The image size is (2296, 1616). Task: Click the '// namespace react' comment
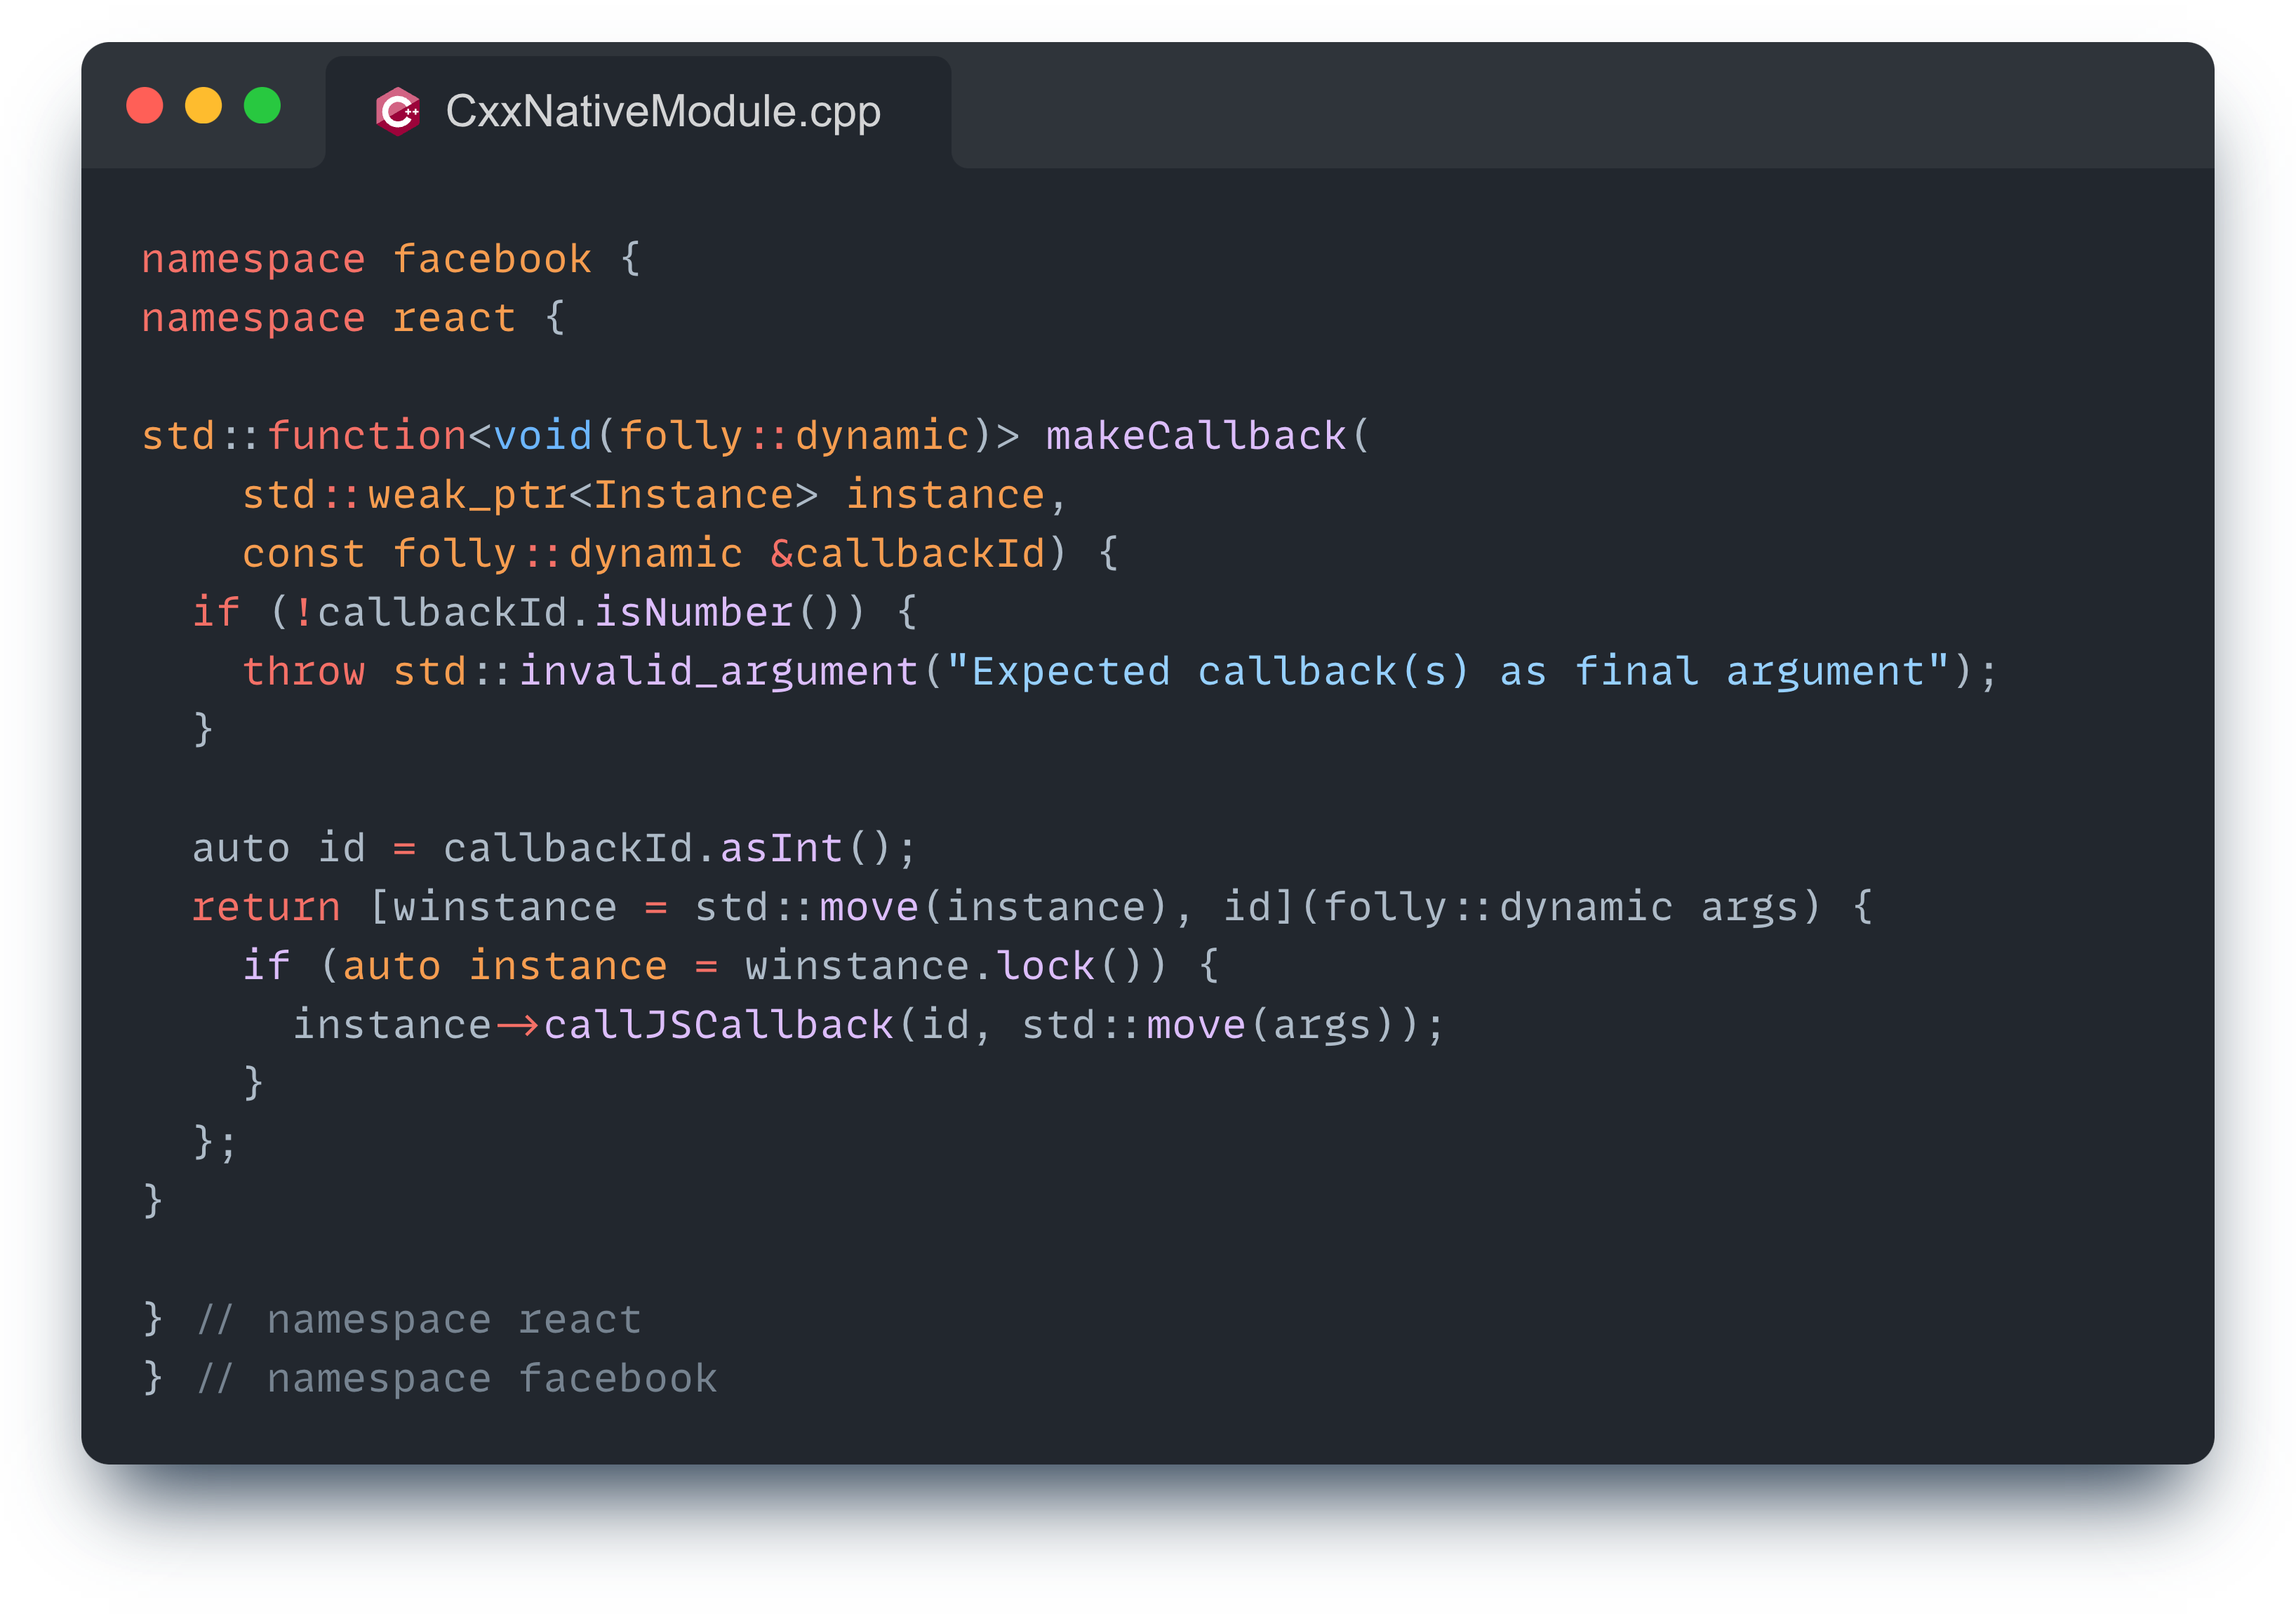coord(418,1320)
